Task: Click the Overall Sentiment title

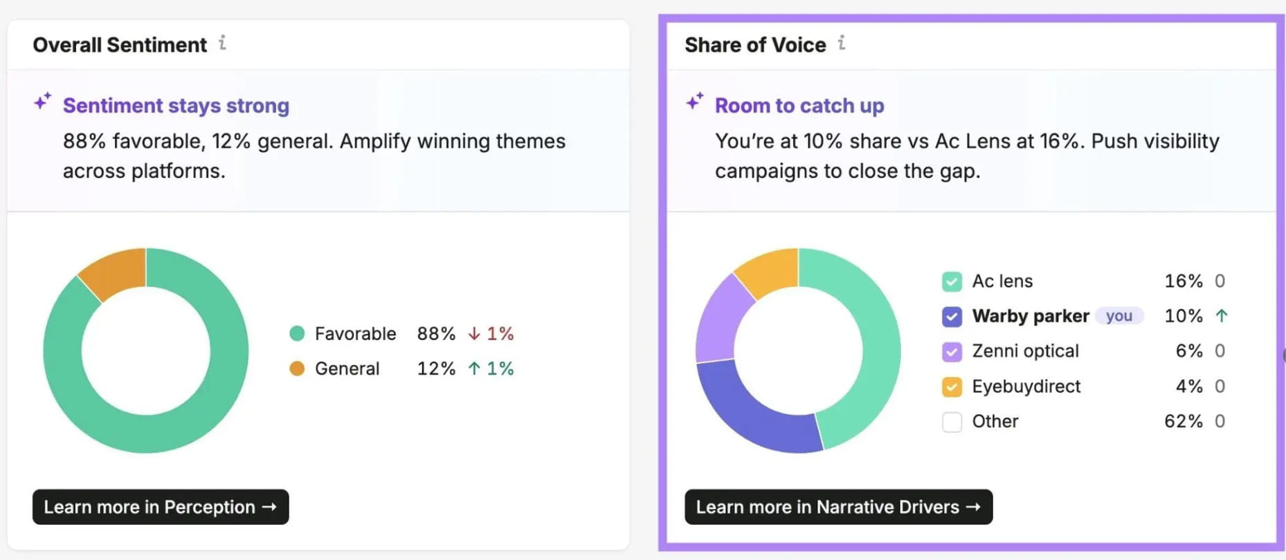Action: [120, 45]
